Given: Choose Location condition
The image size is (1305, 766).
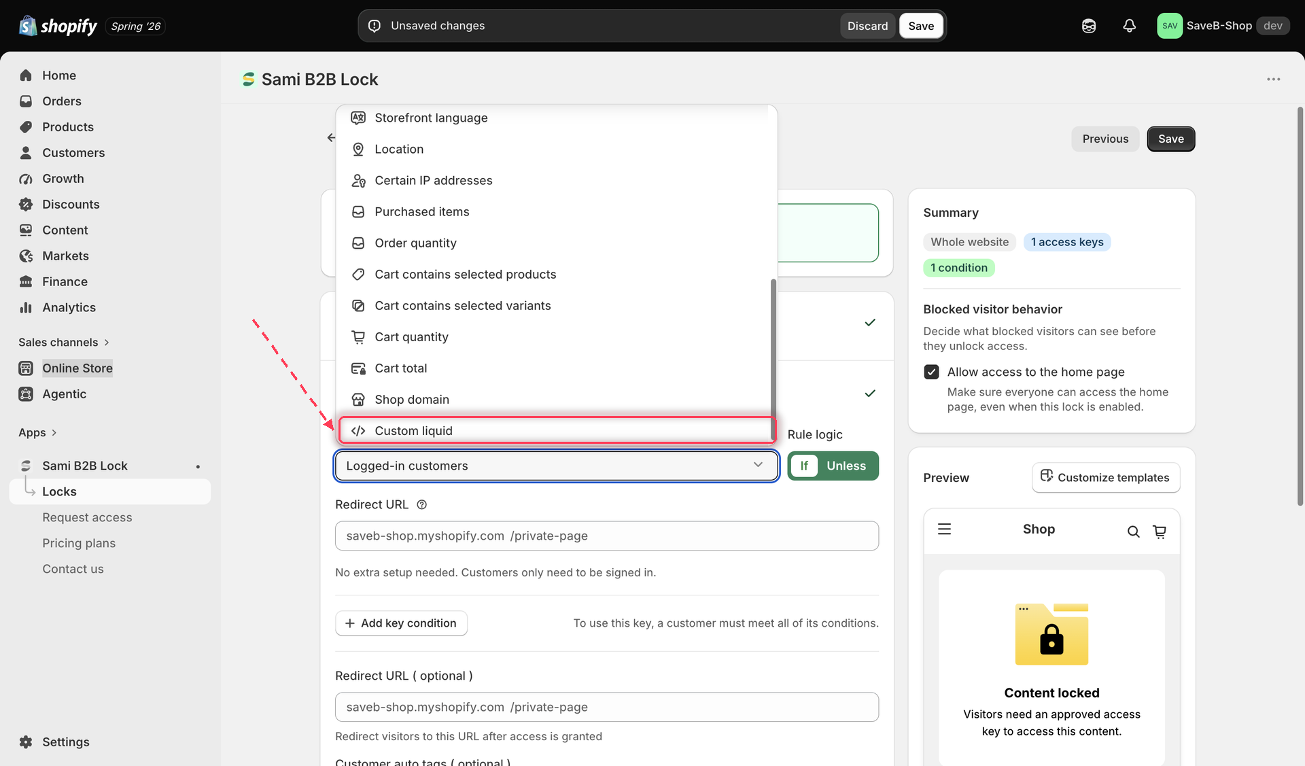Looking at the screenshot, I should 556,150.
